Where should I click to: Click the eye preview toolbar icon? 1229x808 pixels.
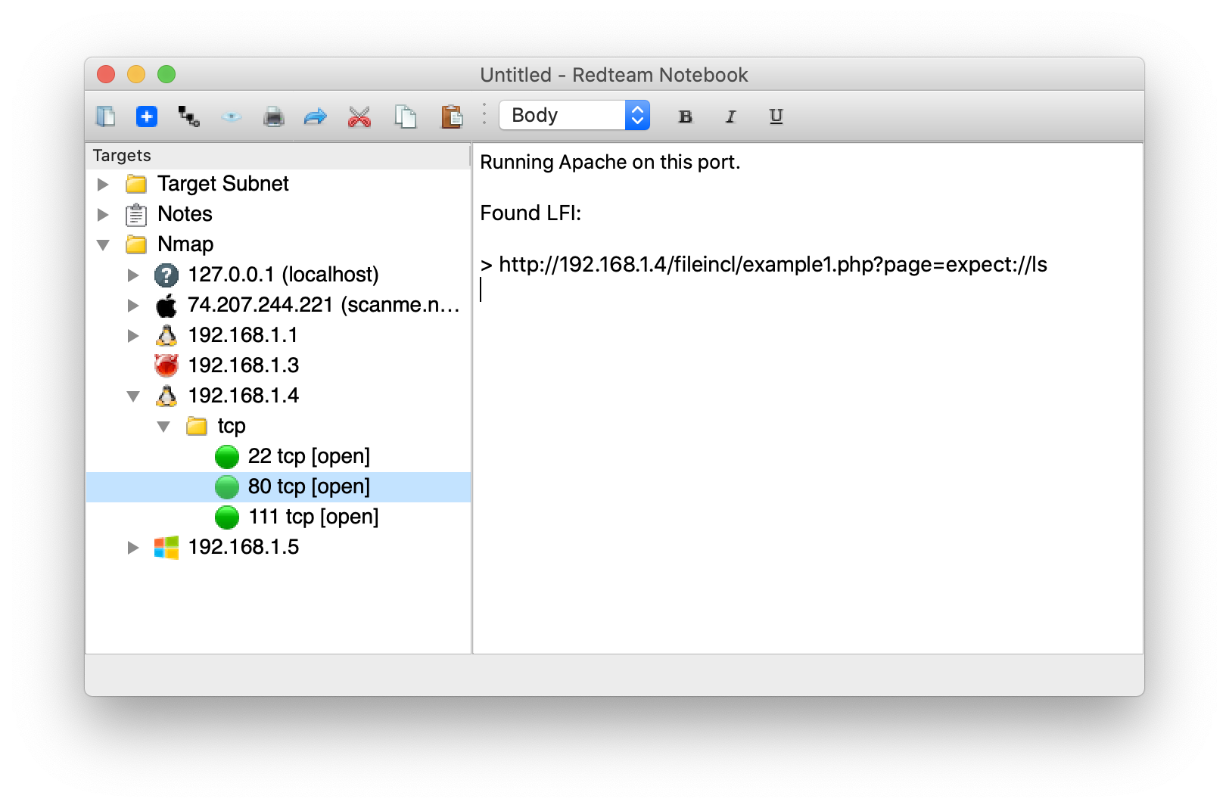[x=231, y=117]
